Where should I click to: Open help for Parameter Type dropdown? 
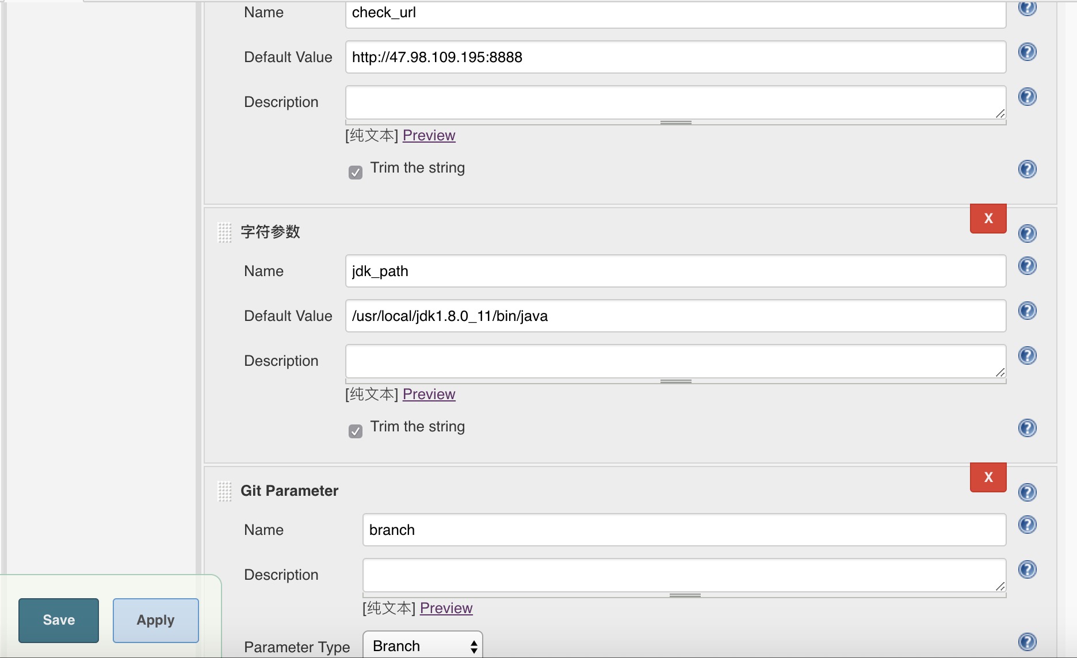[x=1027, y=642]
